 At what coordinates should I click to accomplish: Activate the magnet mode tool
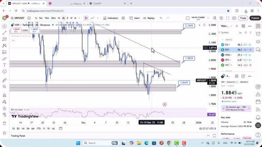[x=5, y=95]
